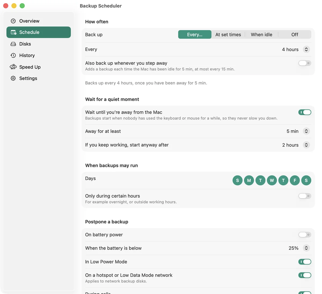Click the Applies to network backup disks note
The image size is (322, 294).
[x=116, y=281]
